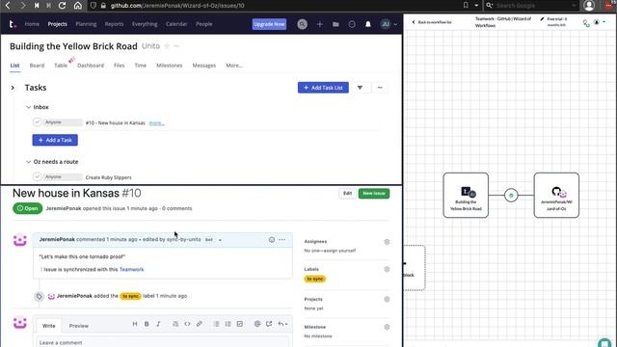Open the folder icon in Teamwork header
Viewport: 617px width, 347px height.
pos(335,24)
